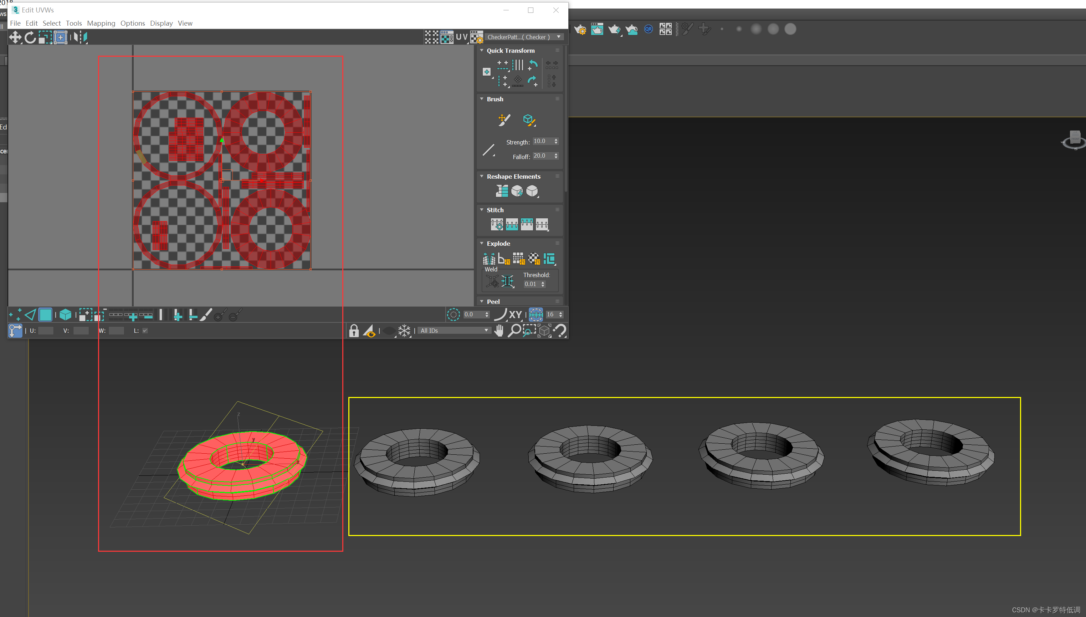This screenshot has width=1086, height=617.
Task: Click the U coordinate input field
Action: tap(46, 331)
